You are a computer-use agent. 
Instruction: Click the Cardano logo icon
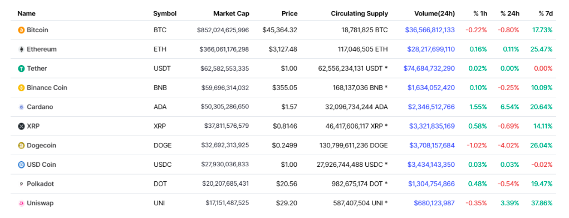click(21, 107)
